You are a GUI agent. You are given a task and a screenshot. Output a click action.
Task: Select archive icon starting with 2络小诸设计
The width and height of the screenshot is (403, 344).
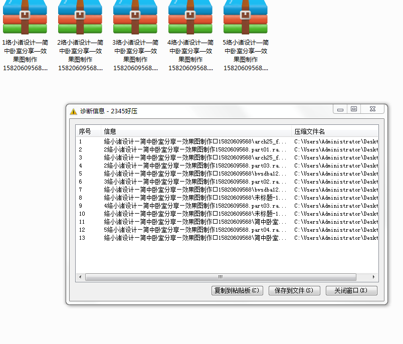[x=80, y=17]
